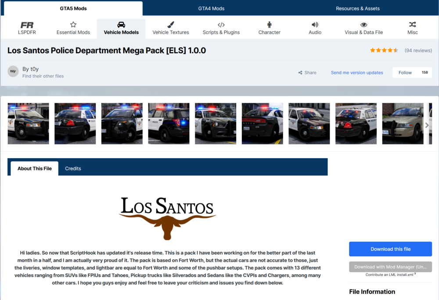Screen dimensions: 439x300
Task: Open the ninth thumbnail of tan unmarked car
Action: (403, 123)
